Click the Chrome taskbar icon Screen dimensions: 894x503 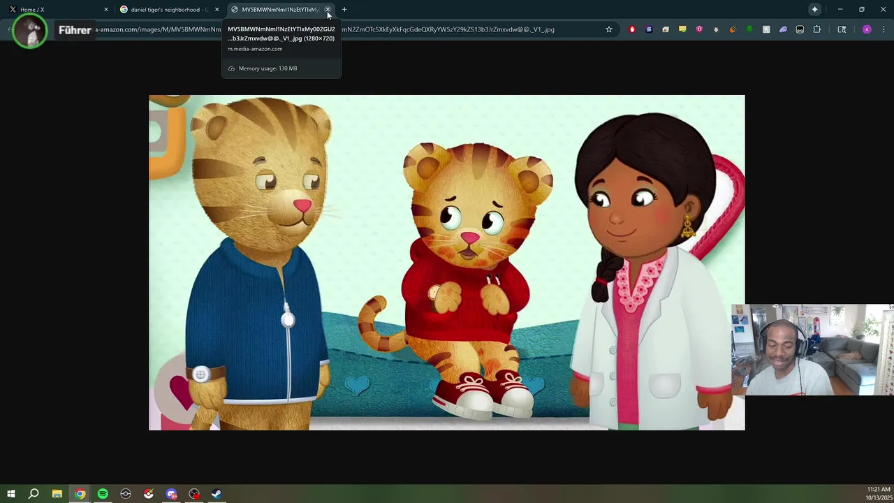pos(80,494)
